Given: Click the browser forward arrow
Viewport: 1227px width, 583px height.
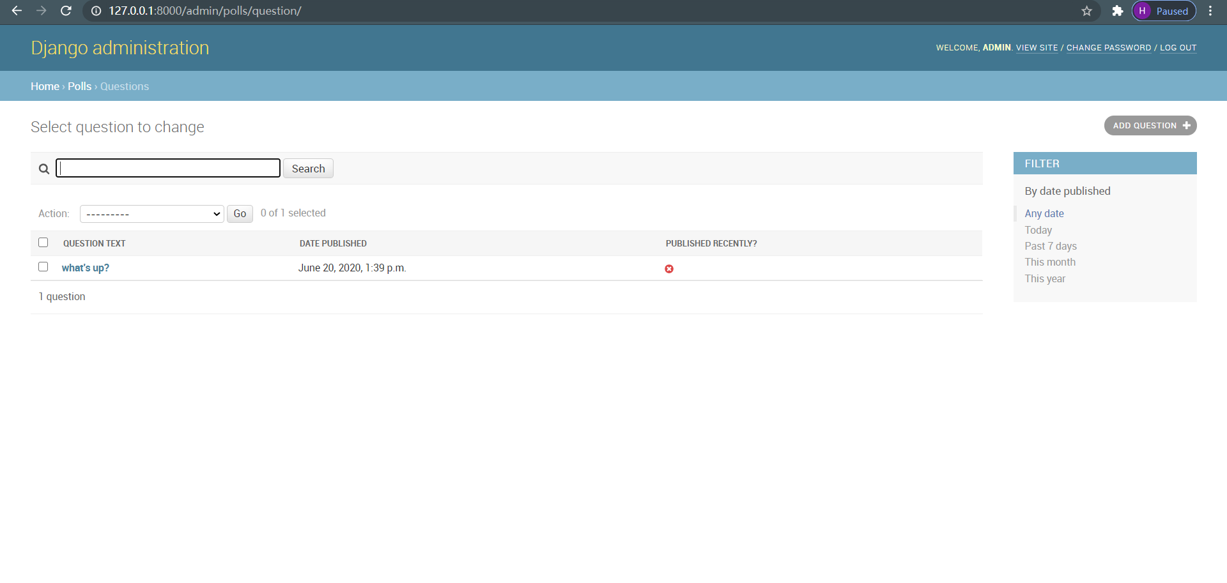Looking at the screenshot, I should tap(42, 11).
